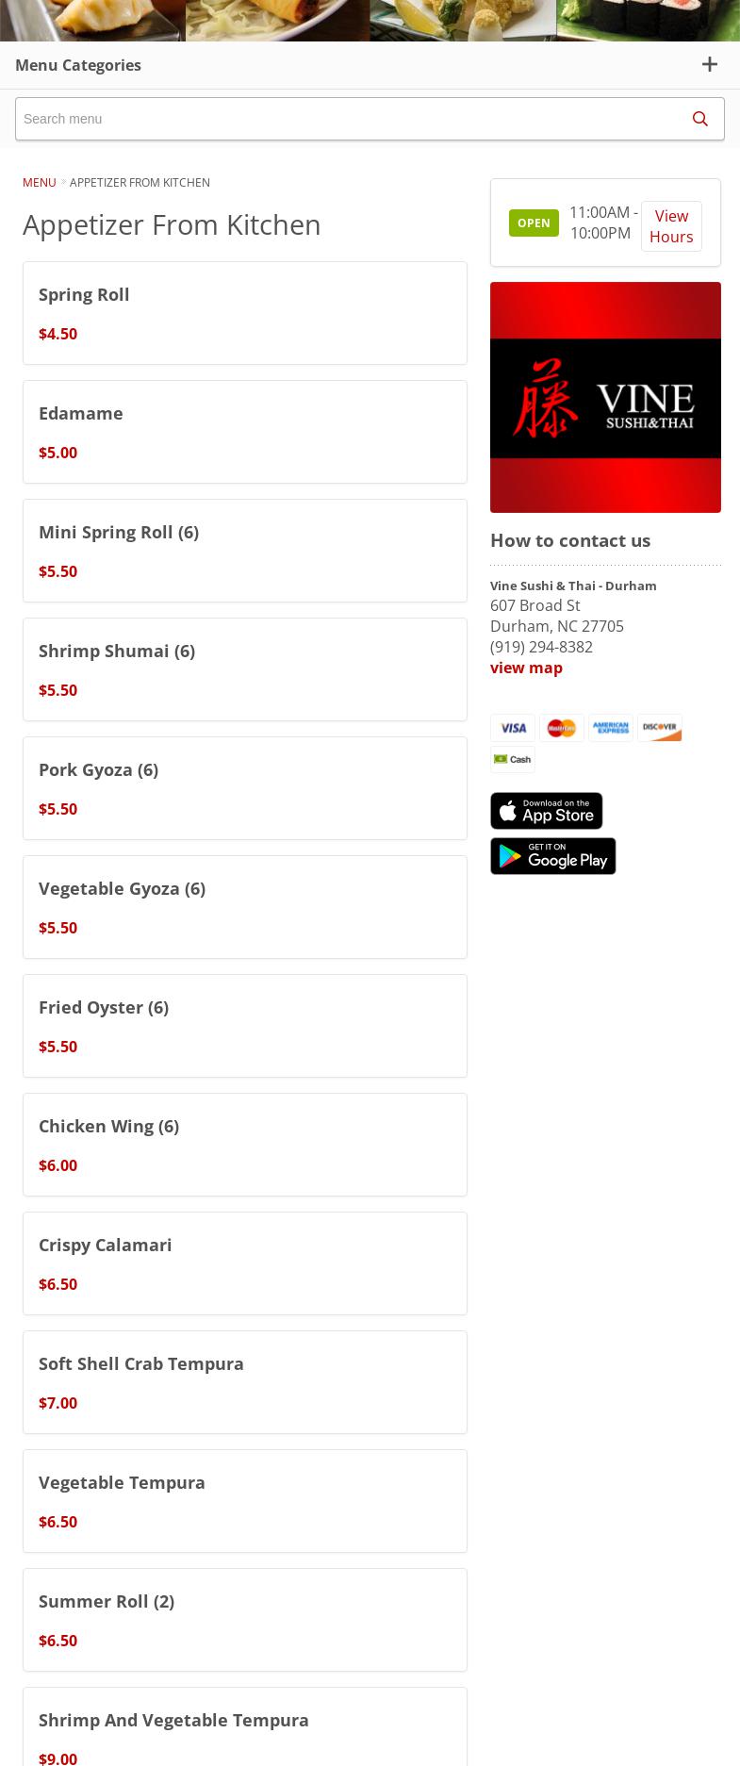Follow the view map link
The height and width of the screenshot is (1766, 740).
click(526, 668)
